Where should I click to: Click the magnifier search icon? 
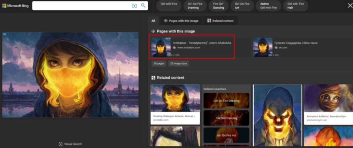(143, 5)
